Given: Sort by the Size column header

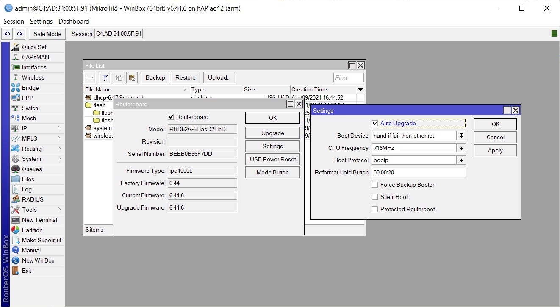Looking at the screenshot, I should (x=266, y=89).
